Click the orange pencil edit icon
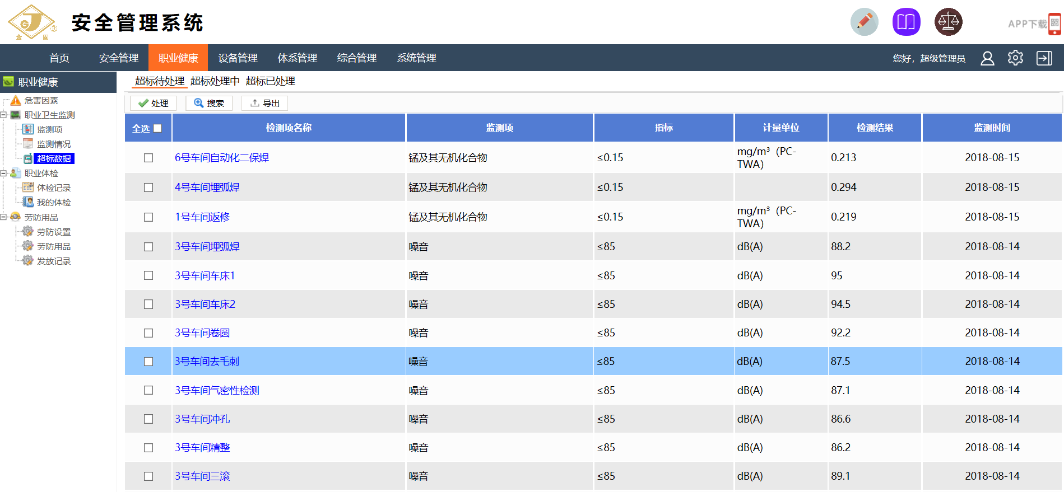 point(864,22)
